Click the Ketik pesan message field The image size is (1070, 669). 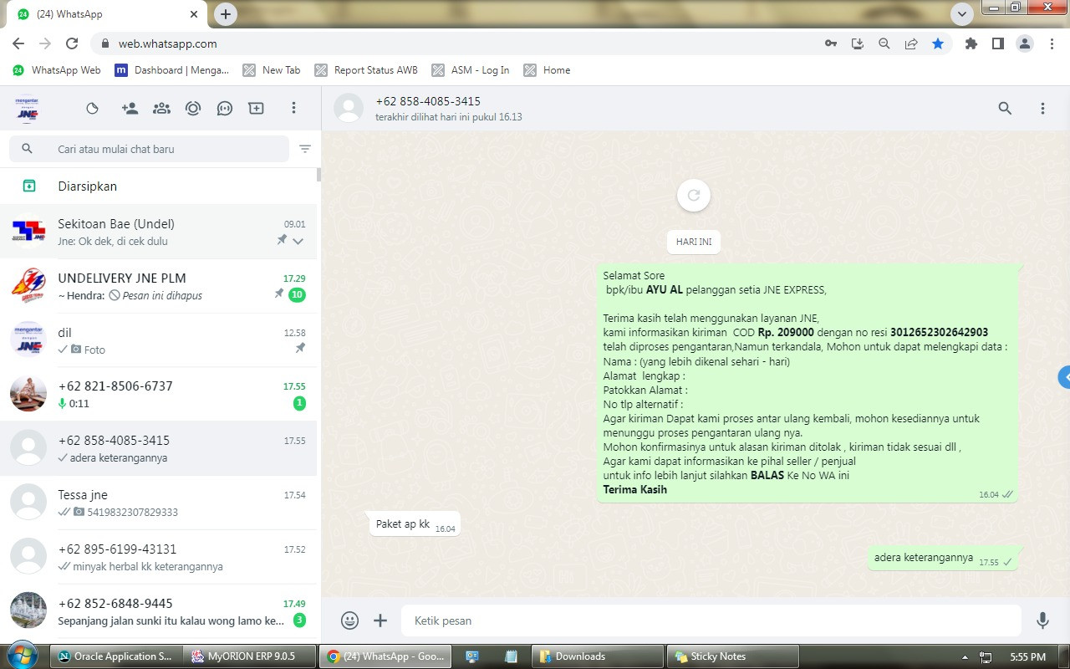(711, 620)
